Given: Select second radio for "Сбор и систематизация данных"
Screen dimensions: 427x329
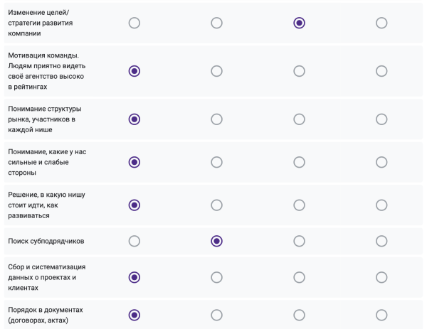Looking at the screenshot, I should (217, 277).
